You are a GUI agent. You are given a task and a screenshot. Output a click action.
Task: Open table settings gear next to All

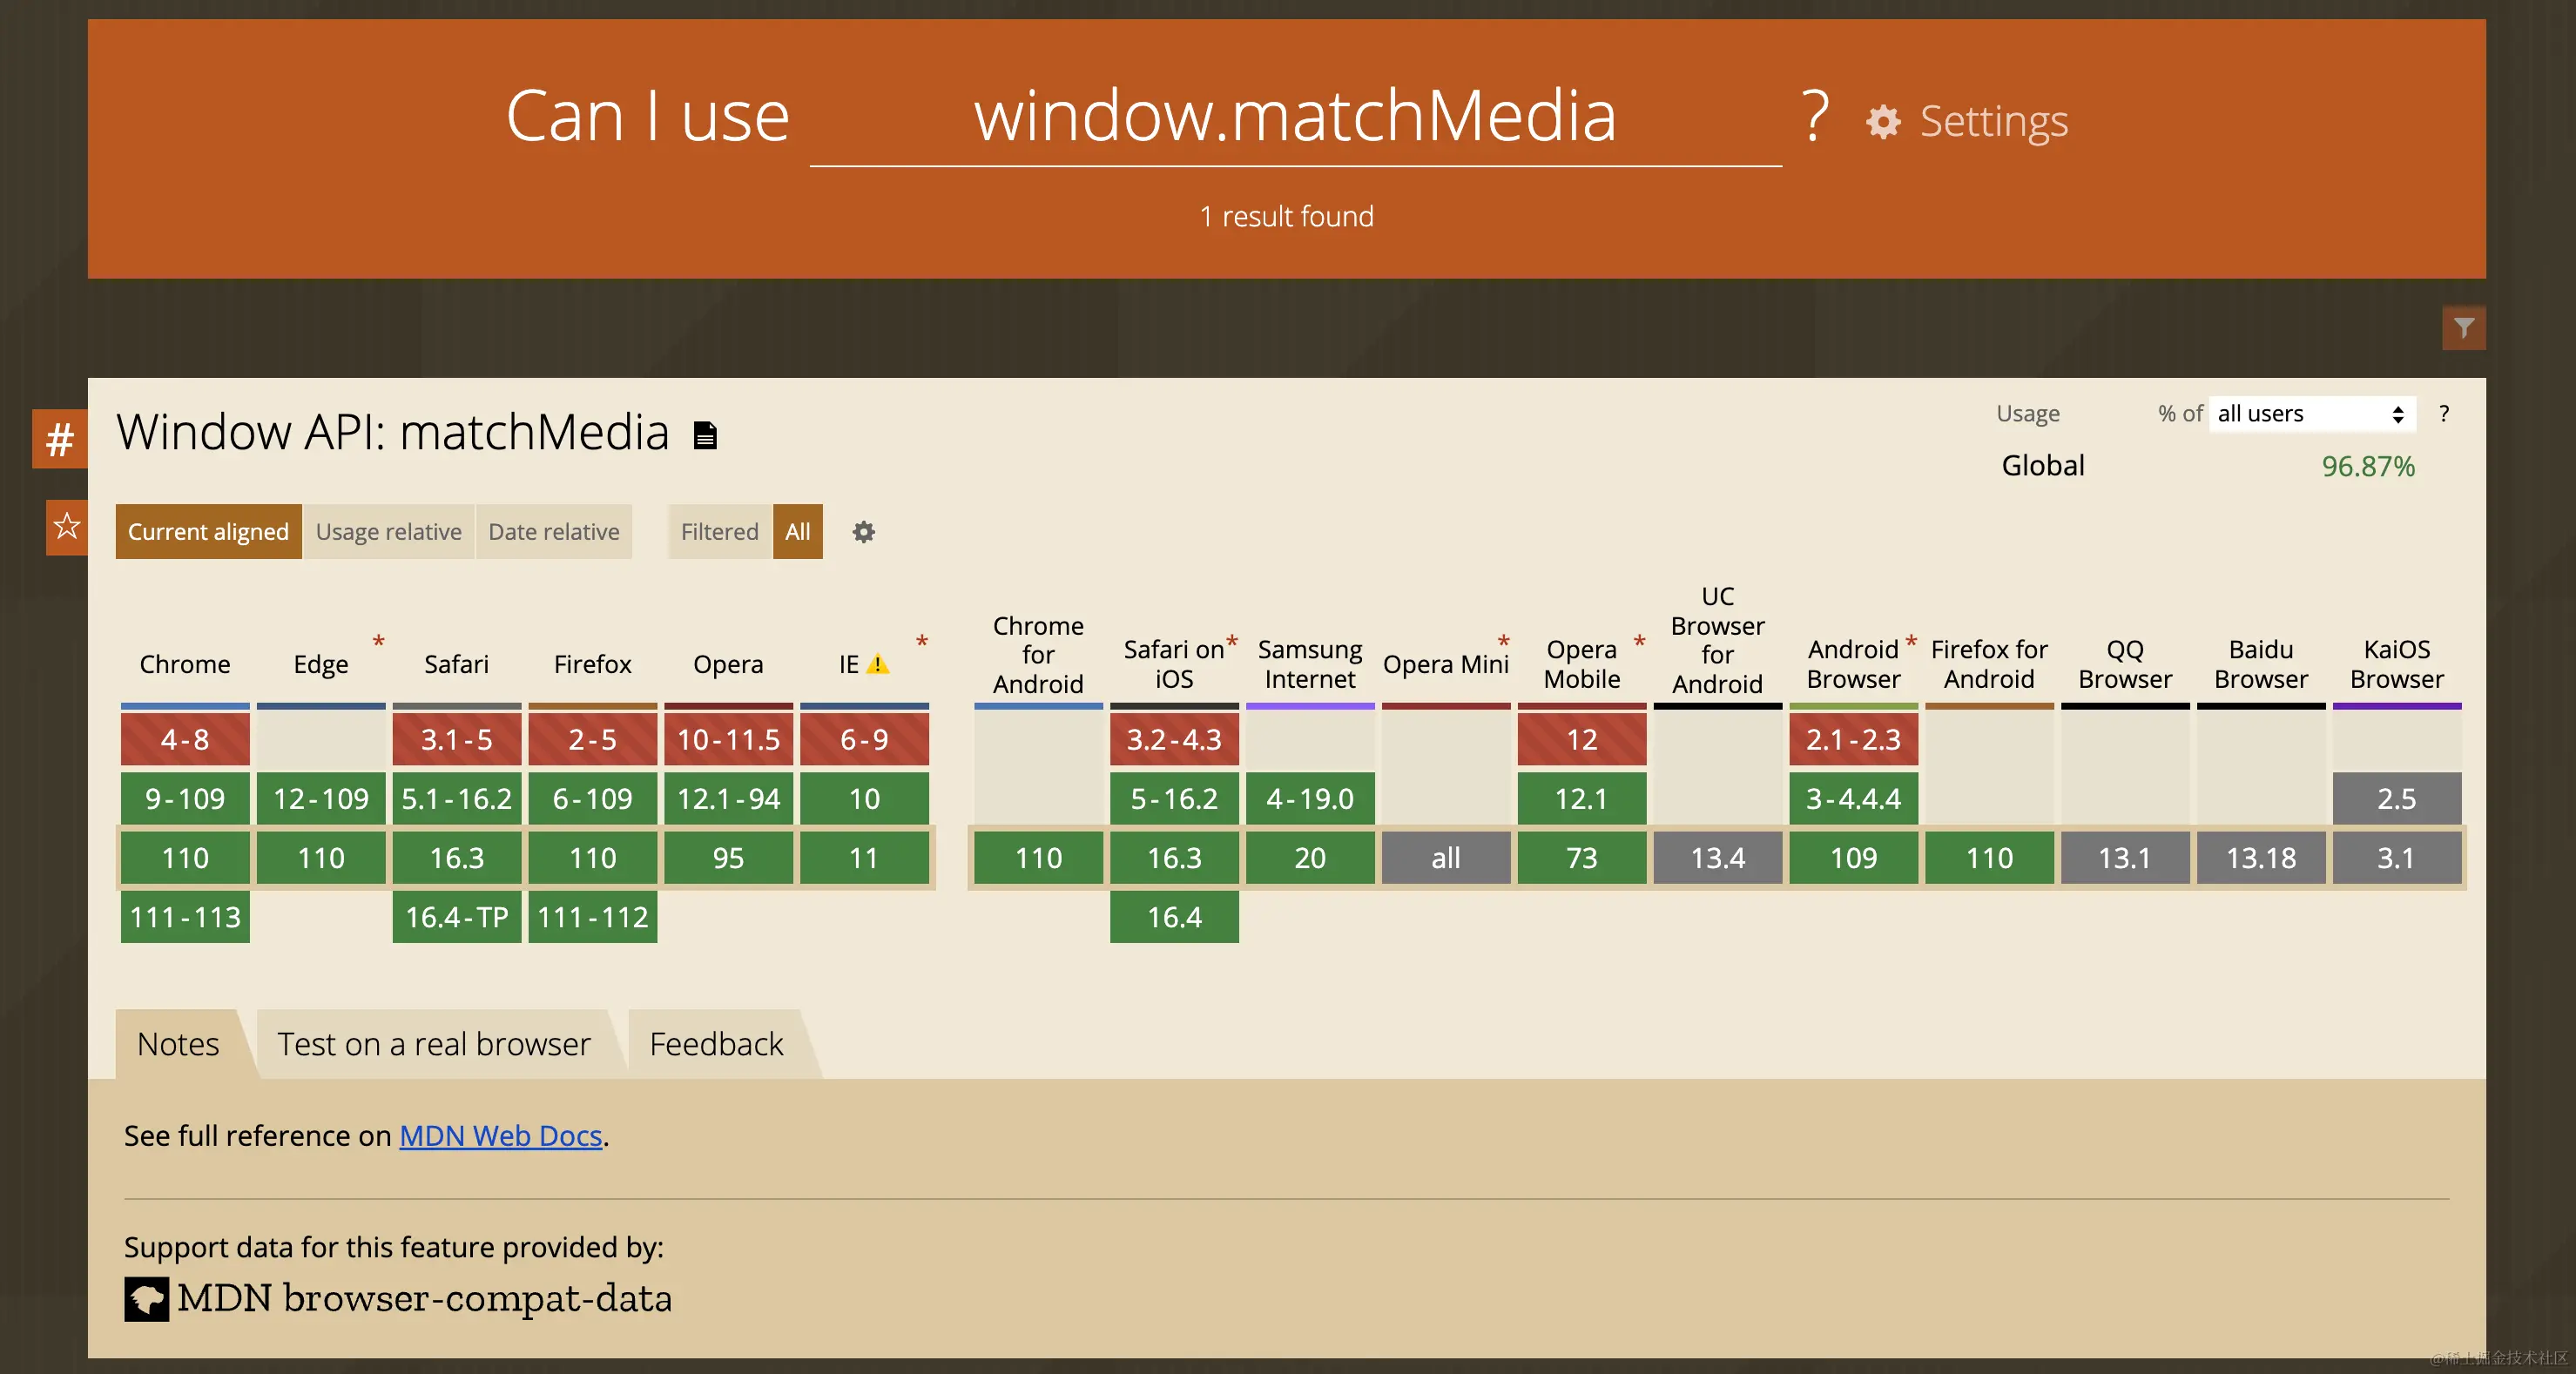click(x=863, y=532)
